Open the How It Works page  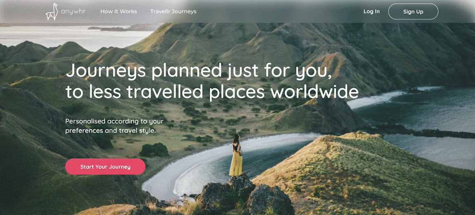pyautogui.click(x=119, y=12)
